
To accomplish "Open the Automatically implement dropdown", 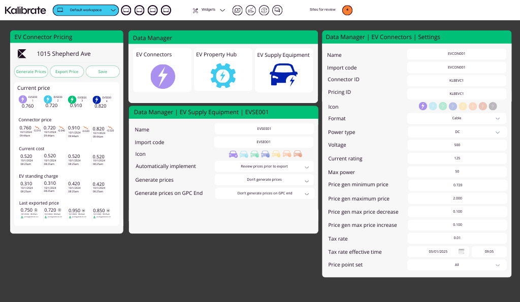I will coord(265,166).
